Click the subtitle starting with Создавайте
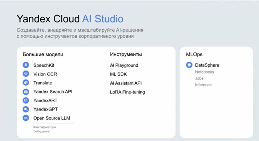259x141 pixels. [x=80, y=33]
